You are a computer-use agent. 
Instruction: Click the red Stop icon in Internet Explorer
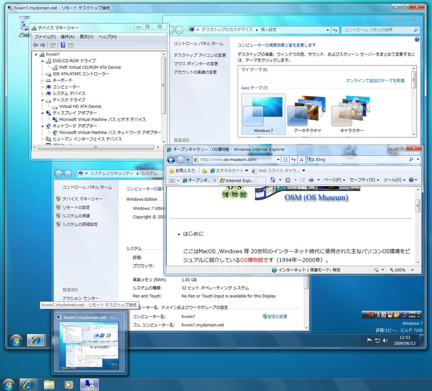coord(302,160)
